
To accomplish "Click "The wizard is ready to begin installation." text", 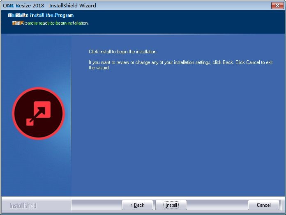I will 51,23.
